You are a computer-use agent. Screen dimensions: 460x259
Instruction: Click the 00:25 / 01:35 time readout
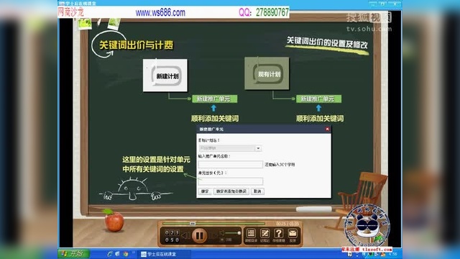tap(287, 224)
